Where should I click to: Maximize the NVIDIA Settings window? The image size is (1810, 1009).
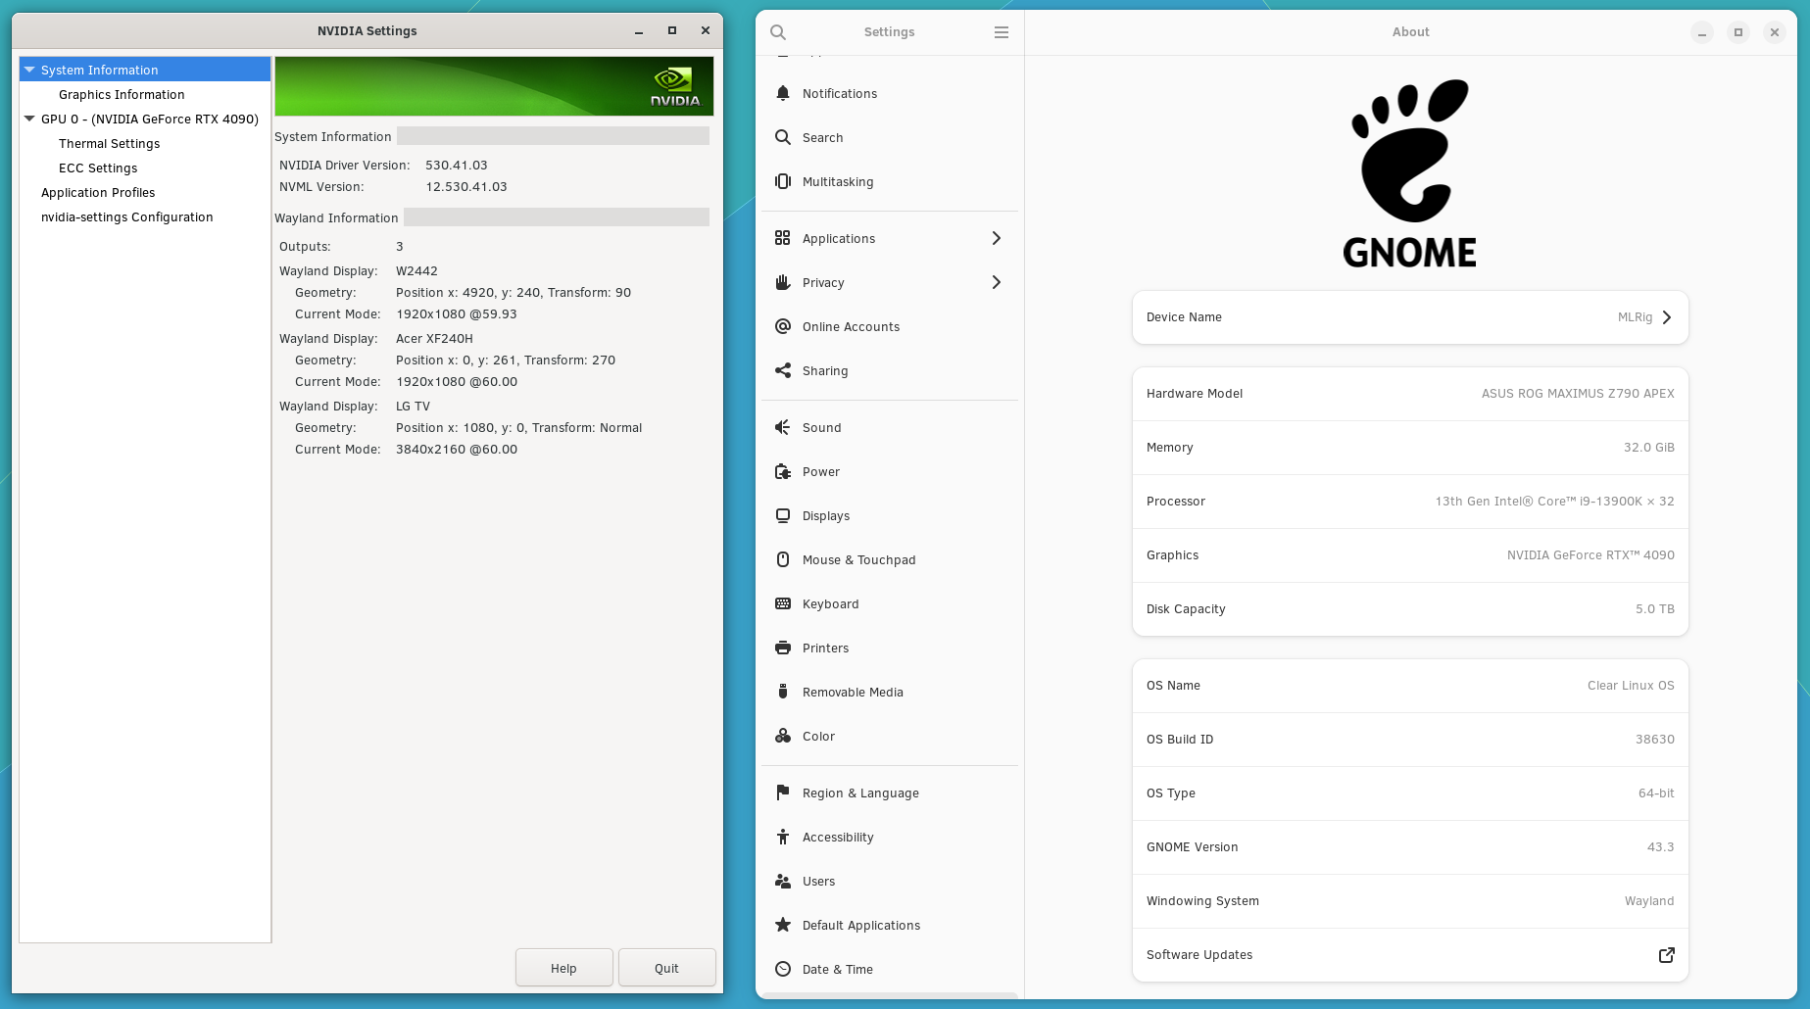tap(672, 30)
